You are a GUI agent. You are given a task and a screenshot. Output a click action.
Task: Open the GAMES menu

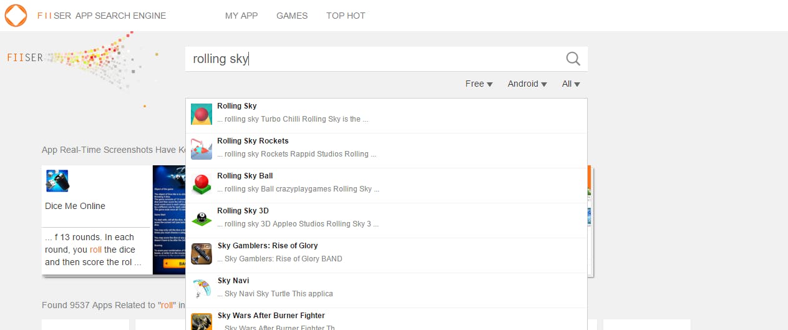pos(292,16)
